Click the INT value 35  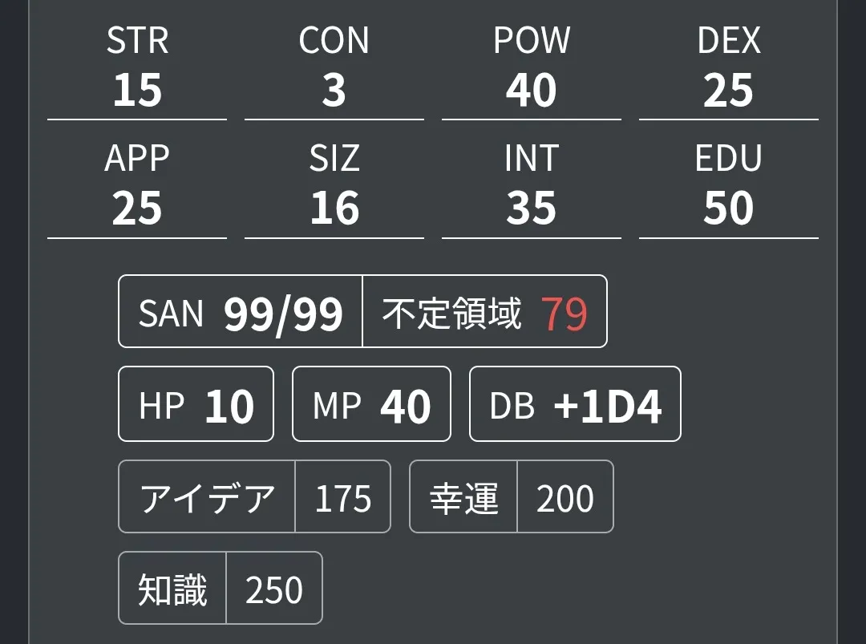[x=531, y=209]
